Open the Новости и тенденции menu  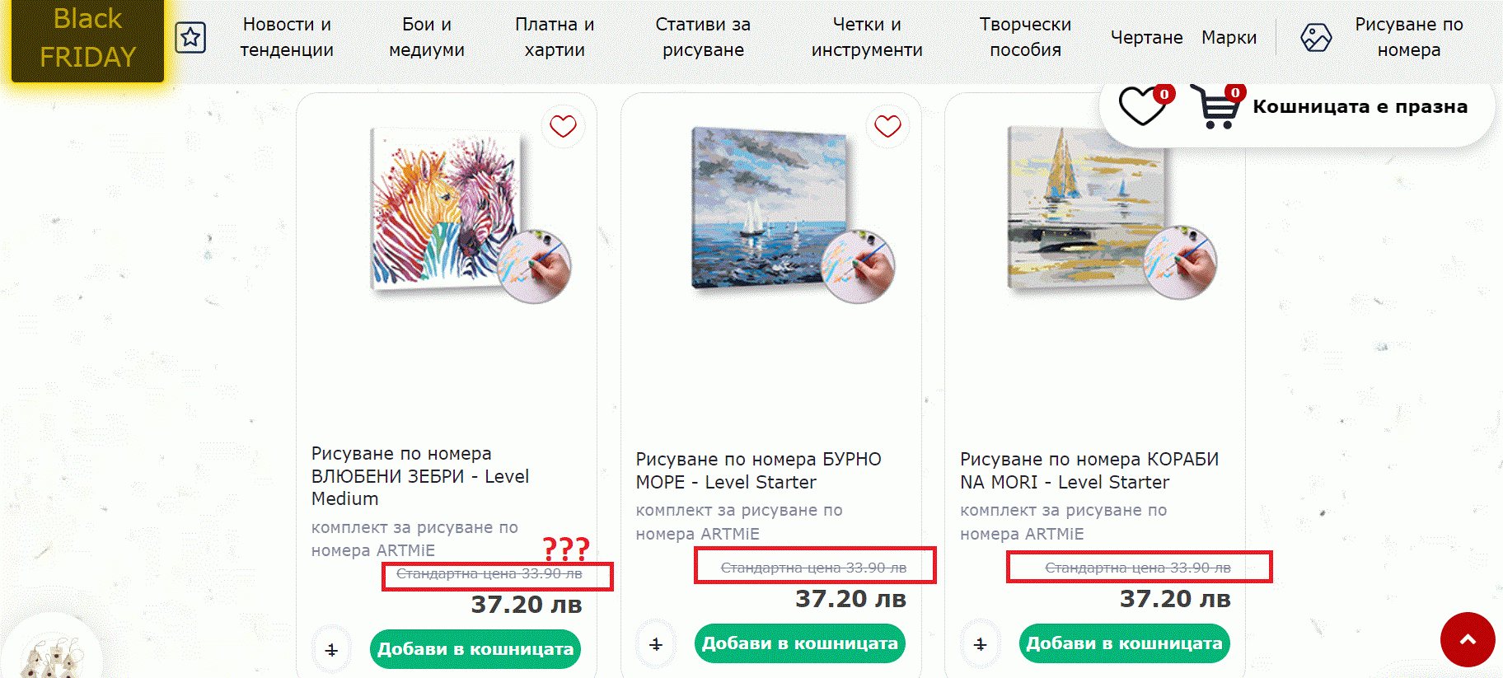point(287,37)
